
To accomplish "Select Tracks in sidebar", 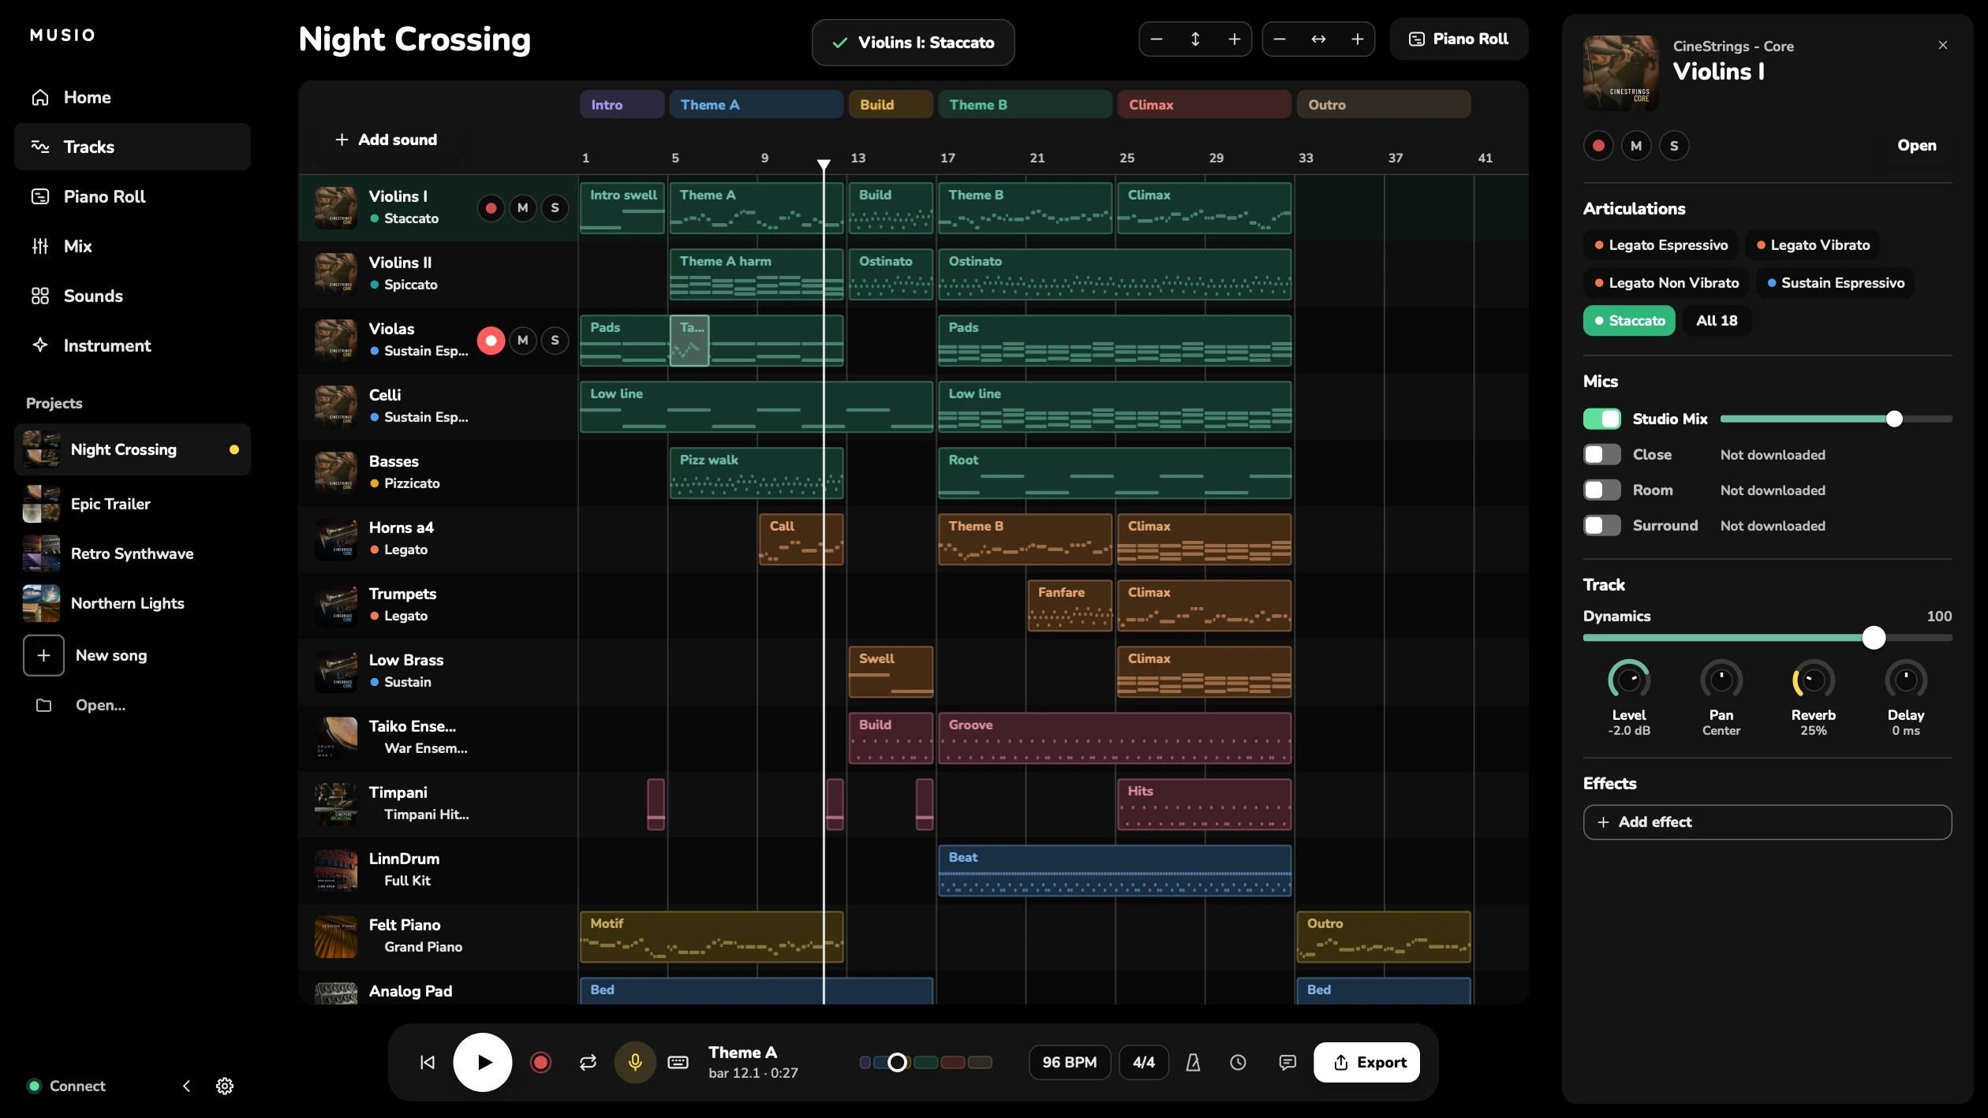I will [133, 147].
